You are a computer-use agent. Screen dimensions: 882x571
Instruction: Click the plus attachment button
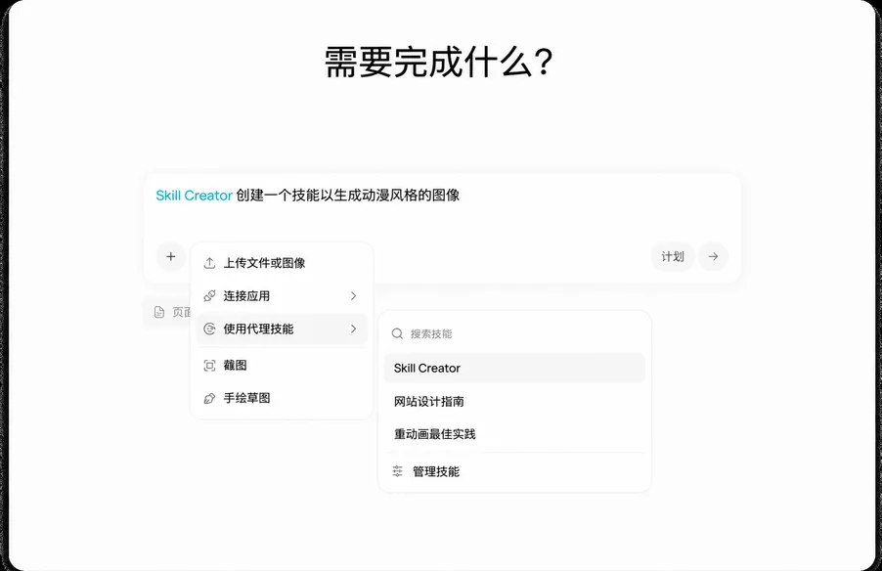171,256
